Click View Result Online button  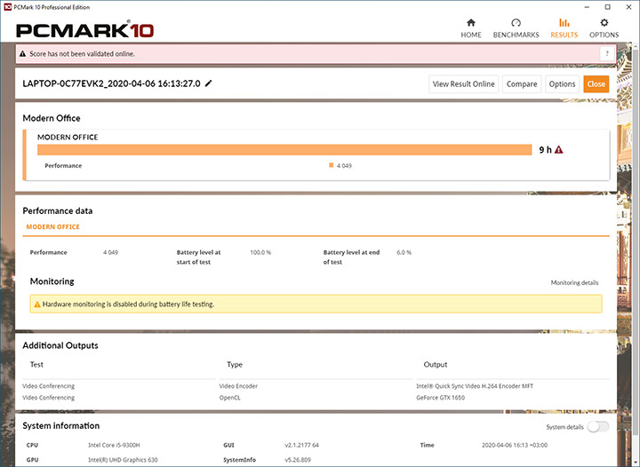(x=464, y=84)
